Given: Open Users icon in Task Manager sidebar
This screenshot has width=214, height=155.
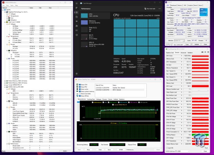Looking at the screenshot, I should pos(77,26).
